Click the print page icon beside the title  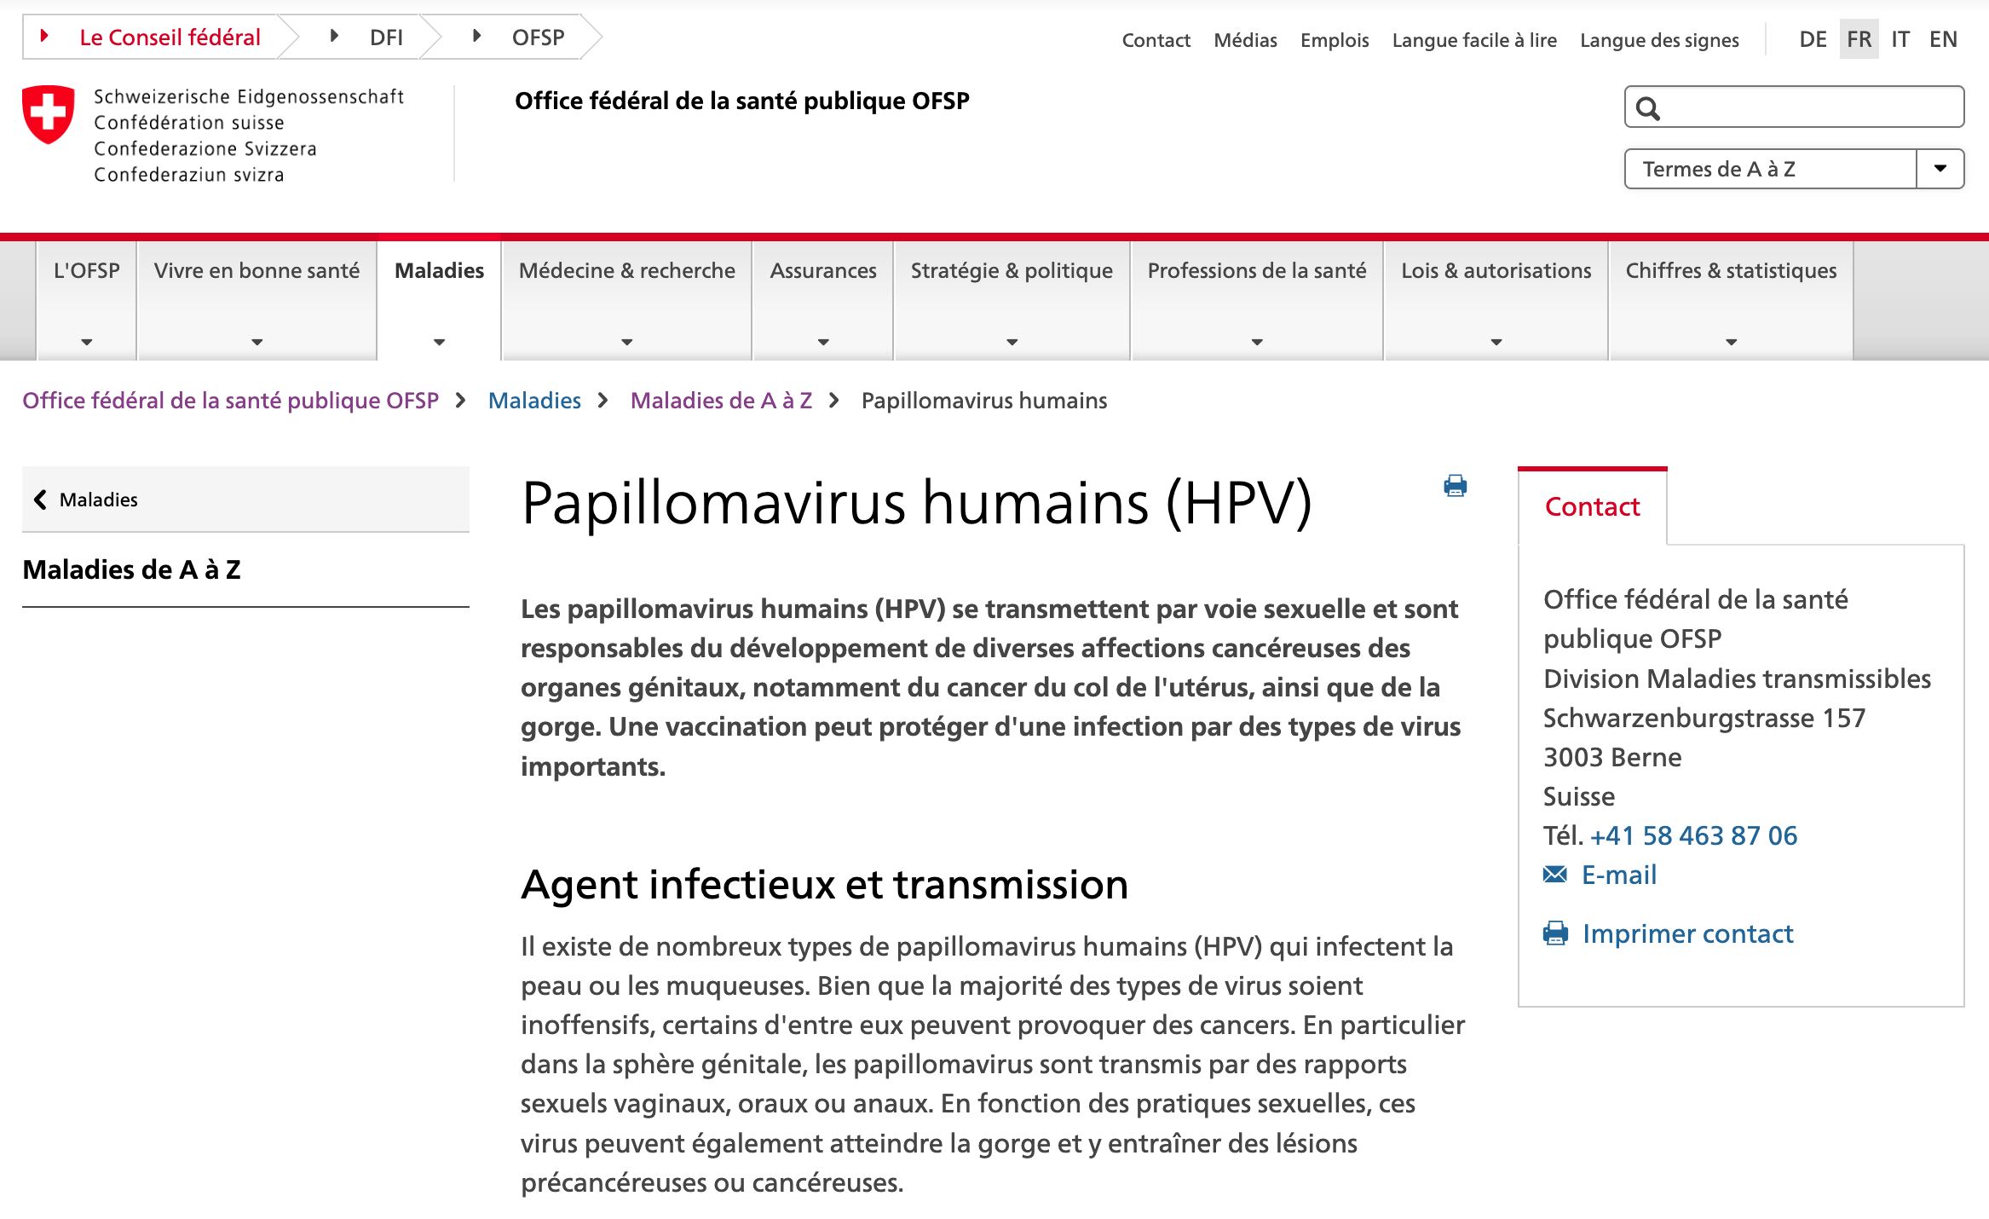click(1456, 486)
